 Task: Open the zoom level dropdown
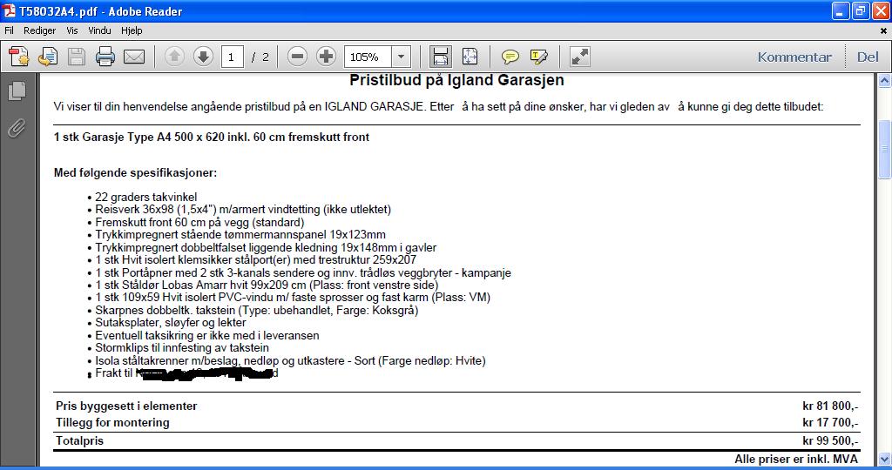[x=401, y=57]
